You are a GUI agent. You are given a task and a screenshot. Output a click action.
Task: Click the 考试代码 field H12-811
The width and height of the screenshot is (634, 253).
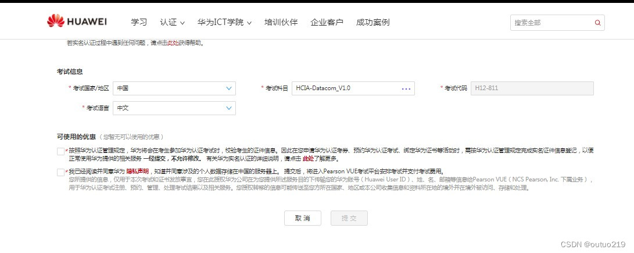[x=532, y=88]
